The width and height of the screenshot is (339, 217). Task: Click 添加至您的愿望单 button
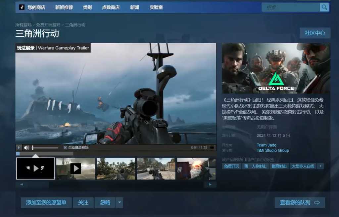pos(46,202)
